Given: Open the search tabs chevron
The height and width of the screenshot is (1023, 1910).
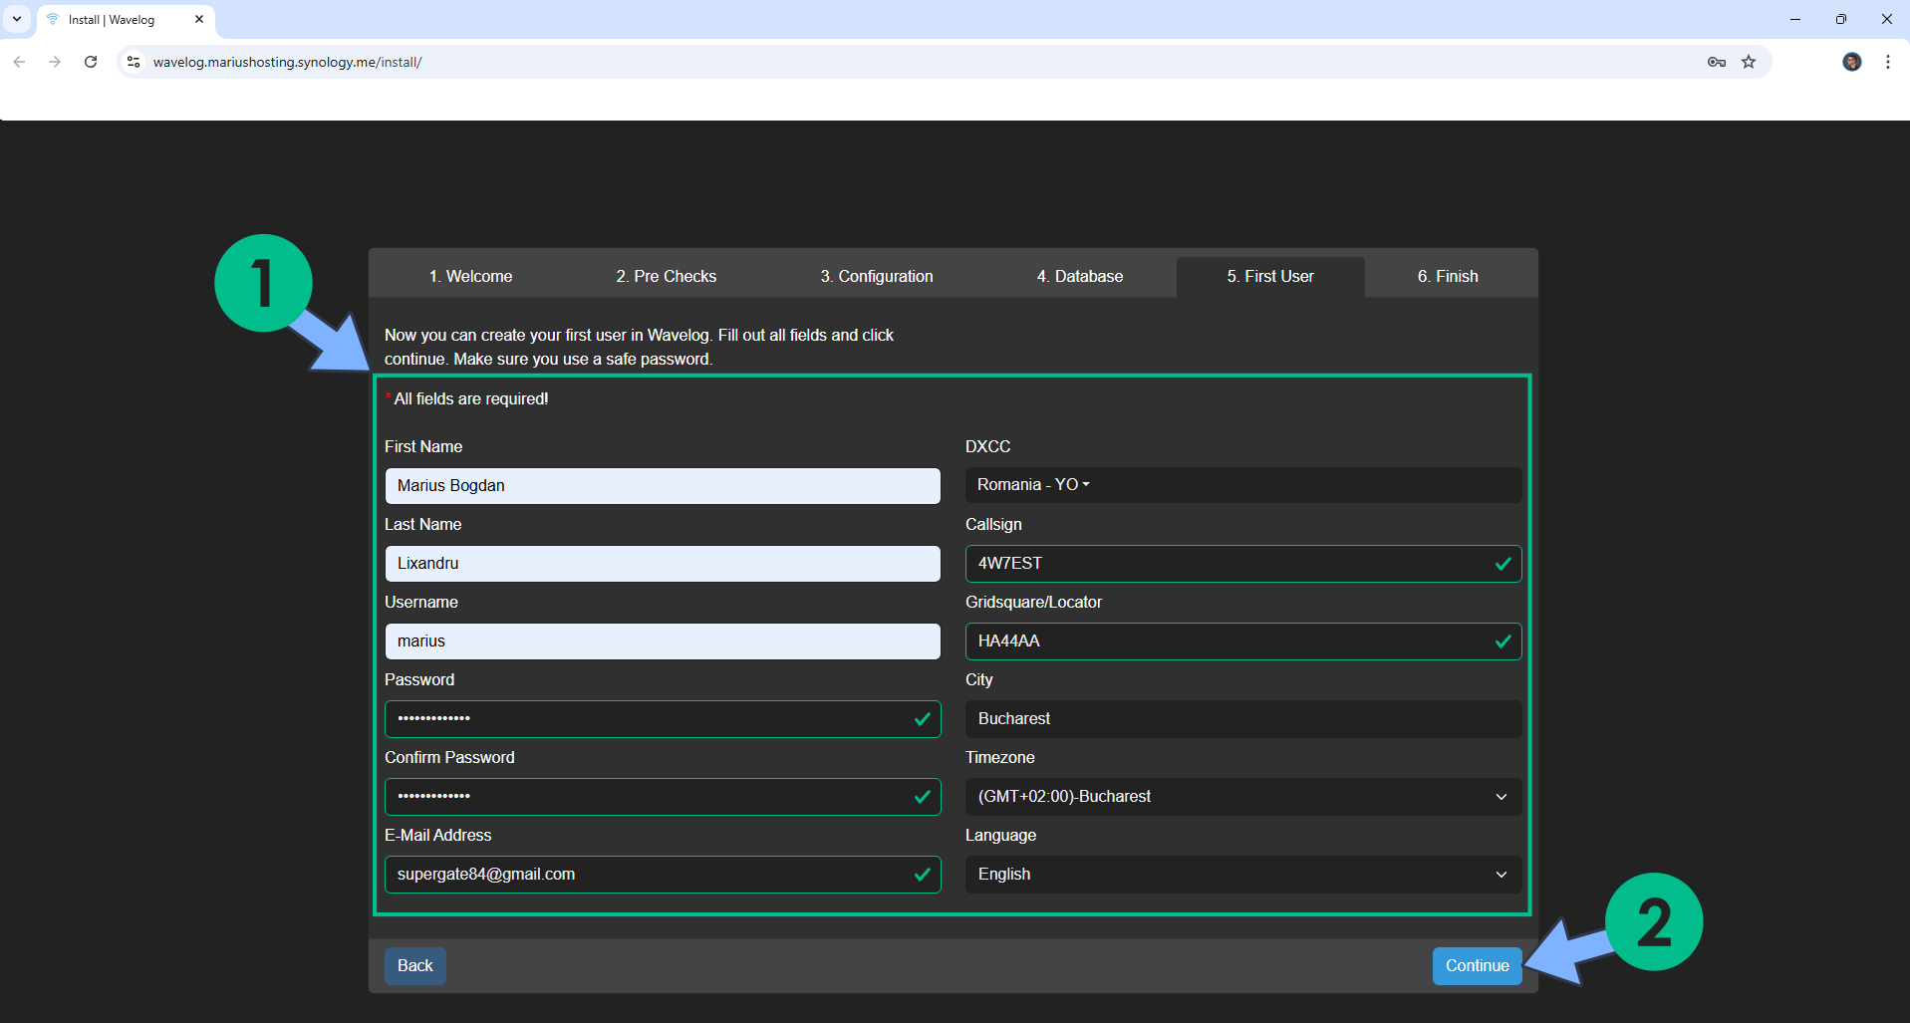Looking at the screenshot, I should (x=16, y=19).
